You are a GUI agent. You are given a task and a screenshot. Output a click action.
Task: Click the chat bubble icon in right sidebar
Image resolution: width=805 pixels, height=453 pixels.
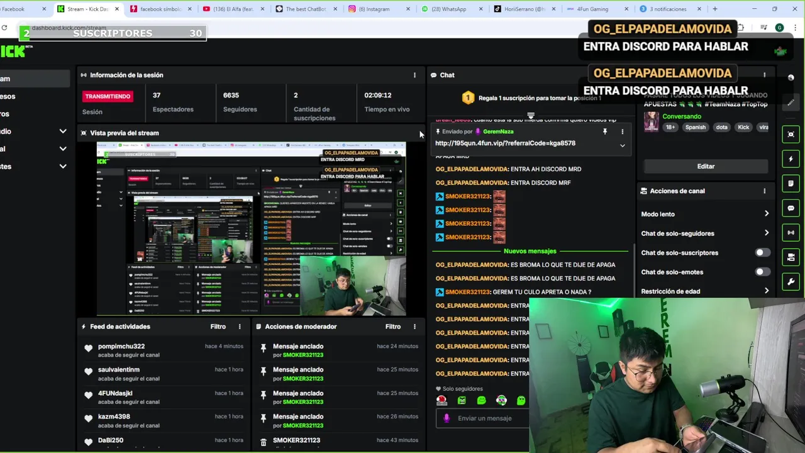791,208
